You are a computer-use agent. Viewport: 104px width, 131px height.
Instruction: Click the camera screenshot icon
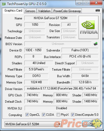(98, 11)
